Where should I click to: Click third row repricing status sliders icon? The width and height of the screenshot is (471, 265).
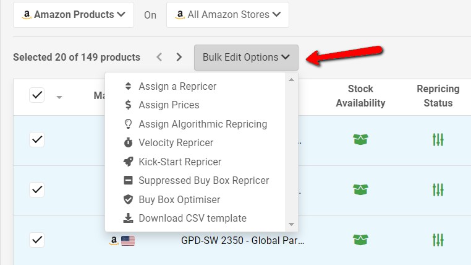tap(438, 240)
